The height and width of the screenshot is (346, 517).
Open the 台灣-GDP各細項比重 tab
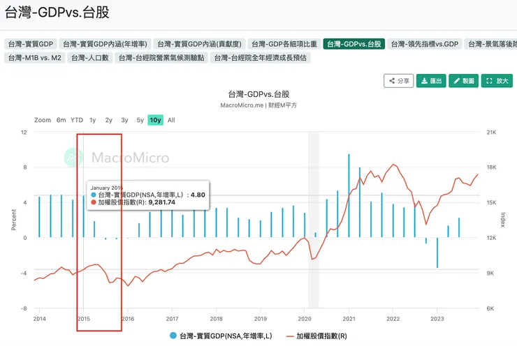click(x=284, y=44)
